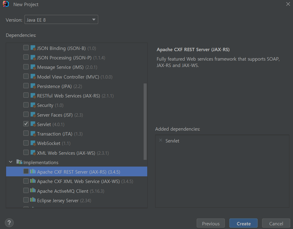Check the Server Faces (JSF) checkbox

coord(26,114)
